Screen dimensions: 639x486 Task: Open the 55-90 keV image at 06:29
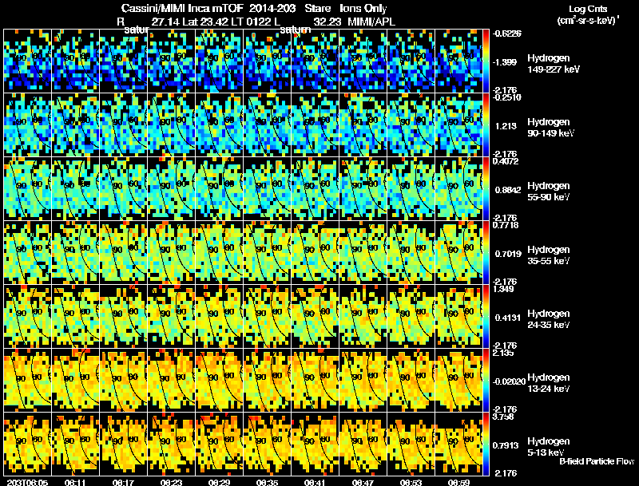pyautogui.click(x=219, y=189)
